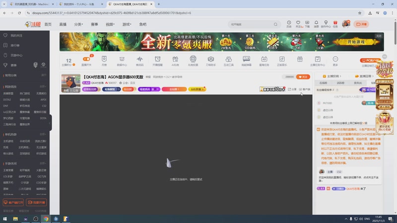Click the 全站榜 pink pill button
This screenshot has height=223, width=397.
click(174, 89)
